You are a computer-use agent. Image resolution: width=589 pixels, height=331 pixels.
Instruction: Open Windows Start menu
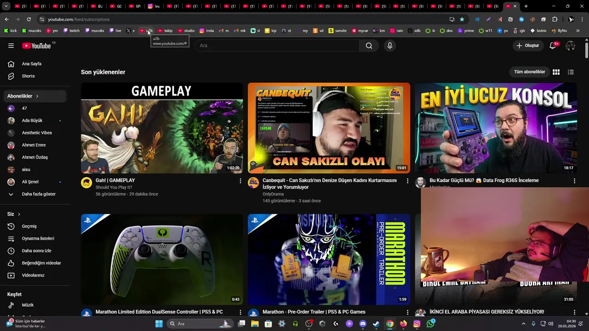(159, 324)
